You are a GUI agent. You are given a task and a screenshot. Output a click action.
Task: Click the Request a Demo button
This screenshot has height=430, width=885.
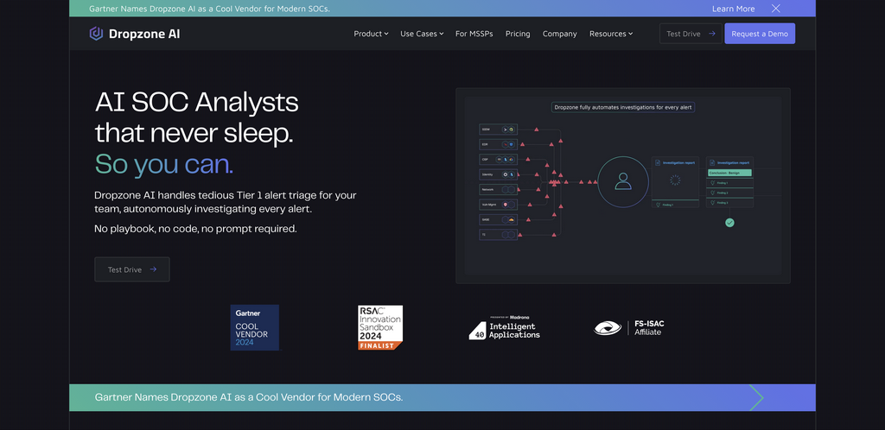click(x=760, y=34)
